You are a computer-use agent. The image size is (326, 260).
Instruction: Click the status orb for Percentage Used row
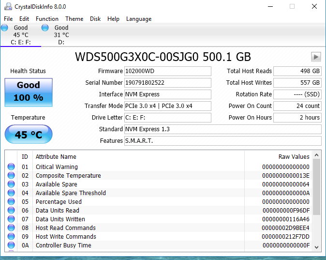click(x=11, y=201)
